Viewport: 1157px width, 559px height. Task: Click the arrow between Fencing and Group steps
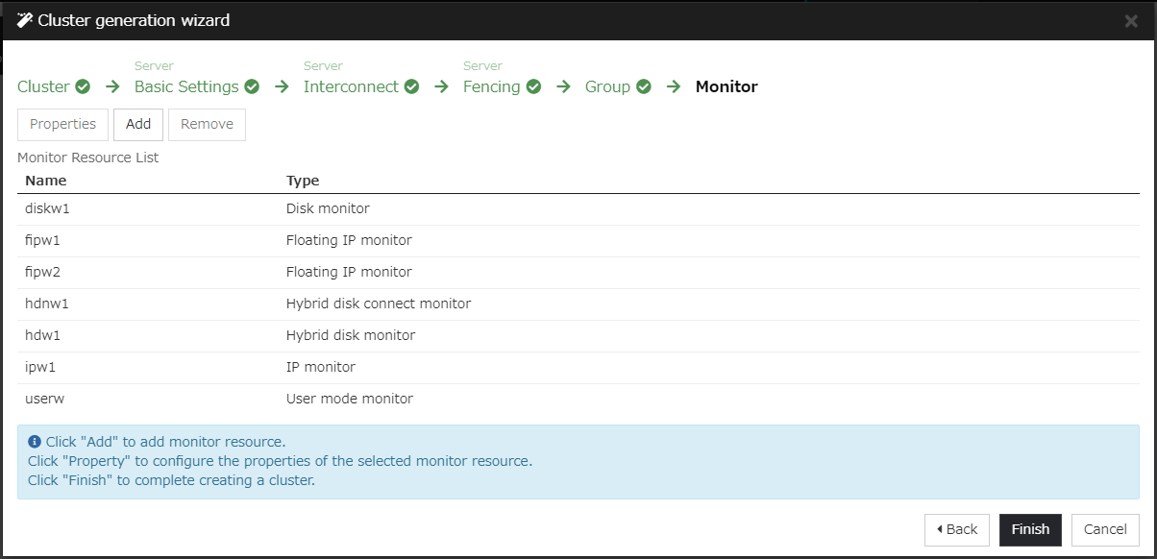coord(562,85)
